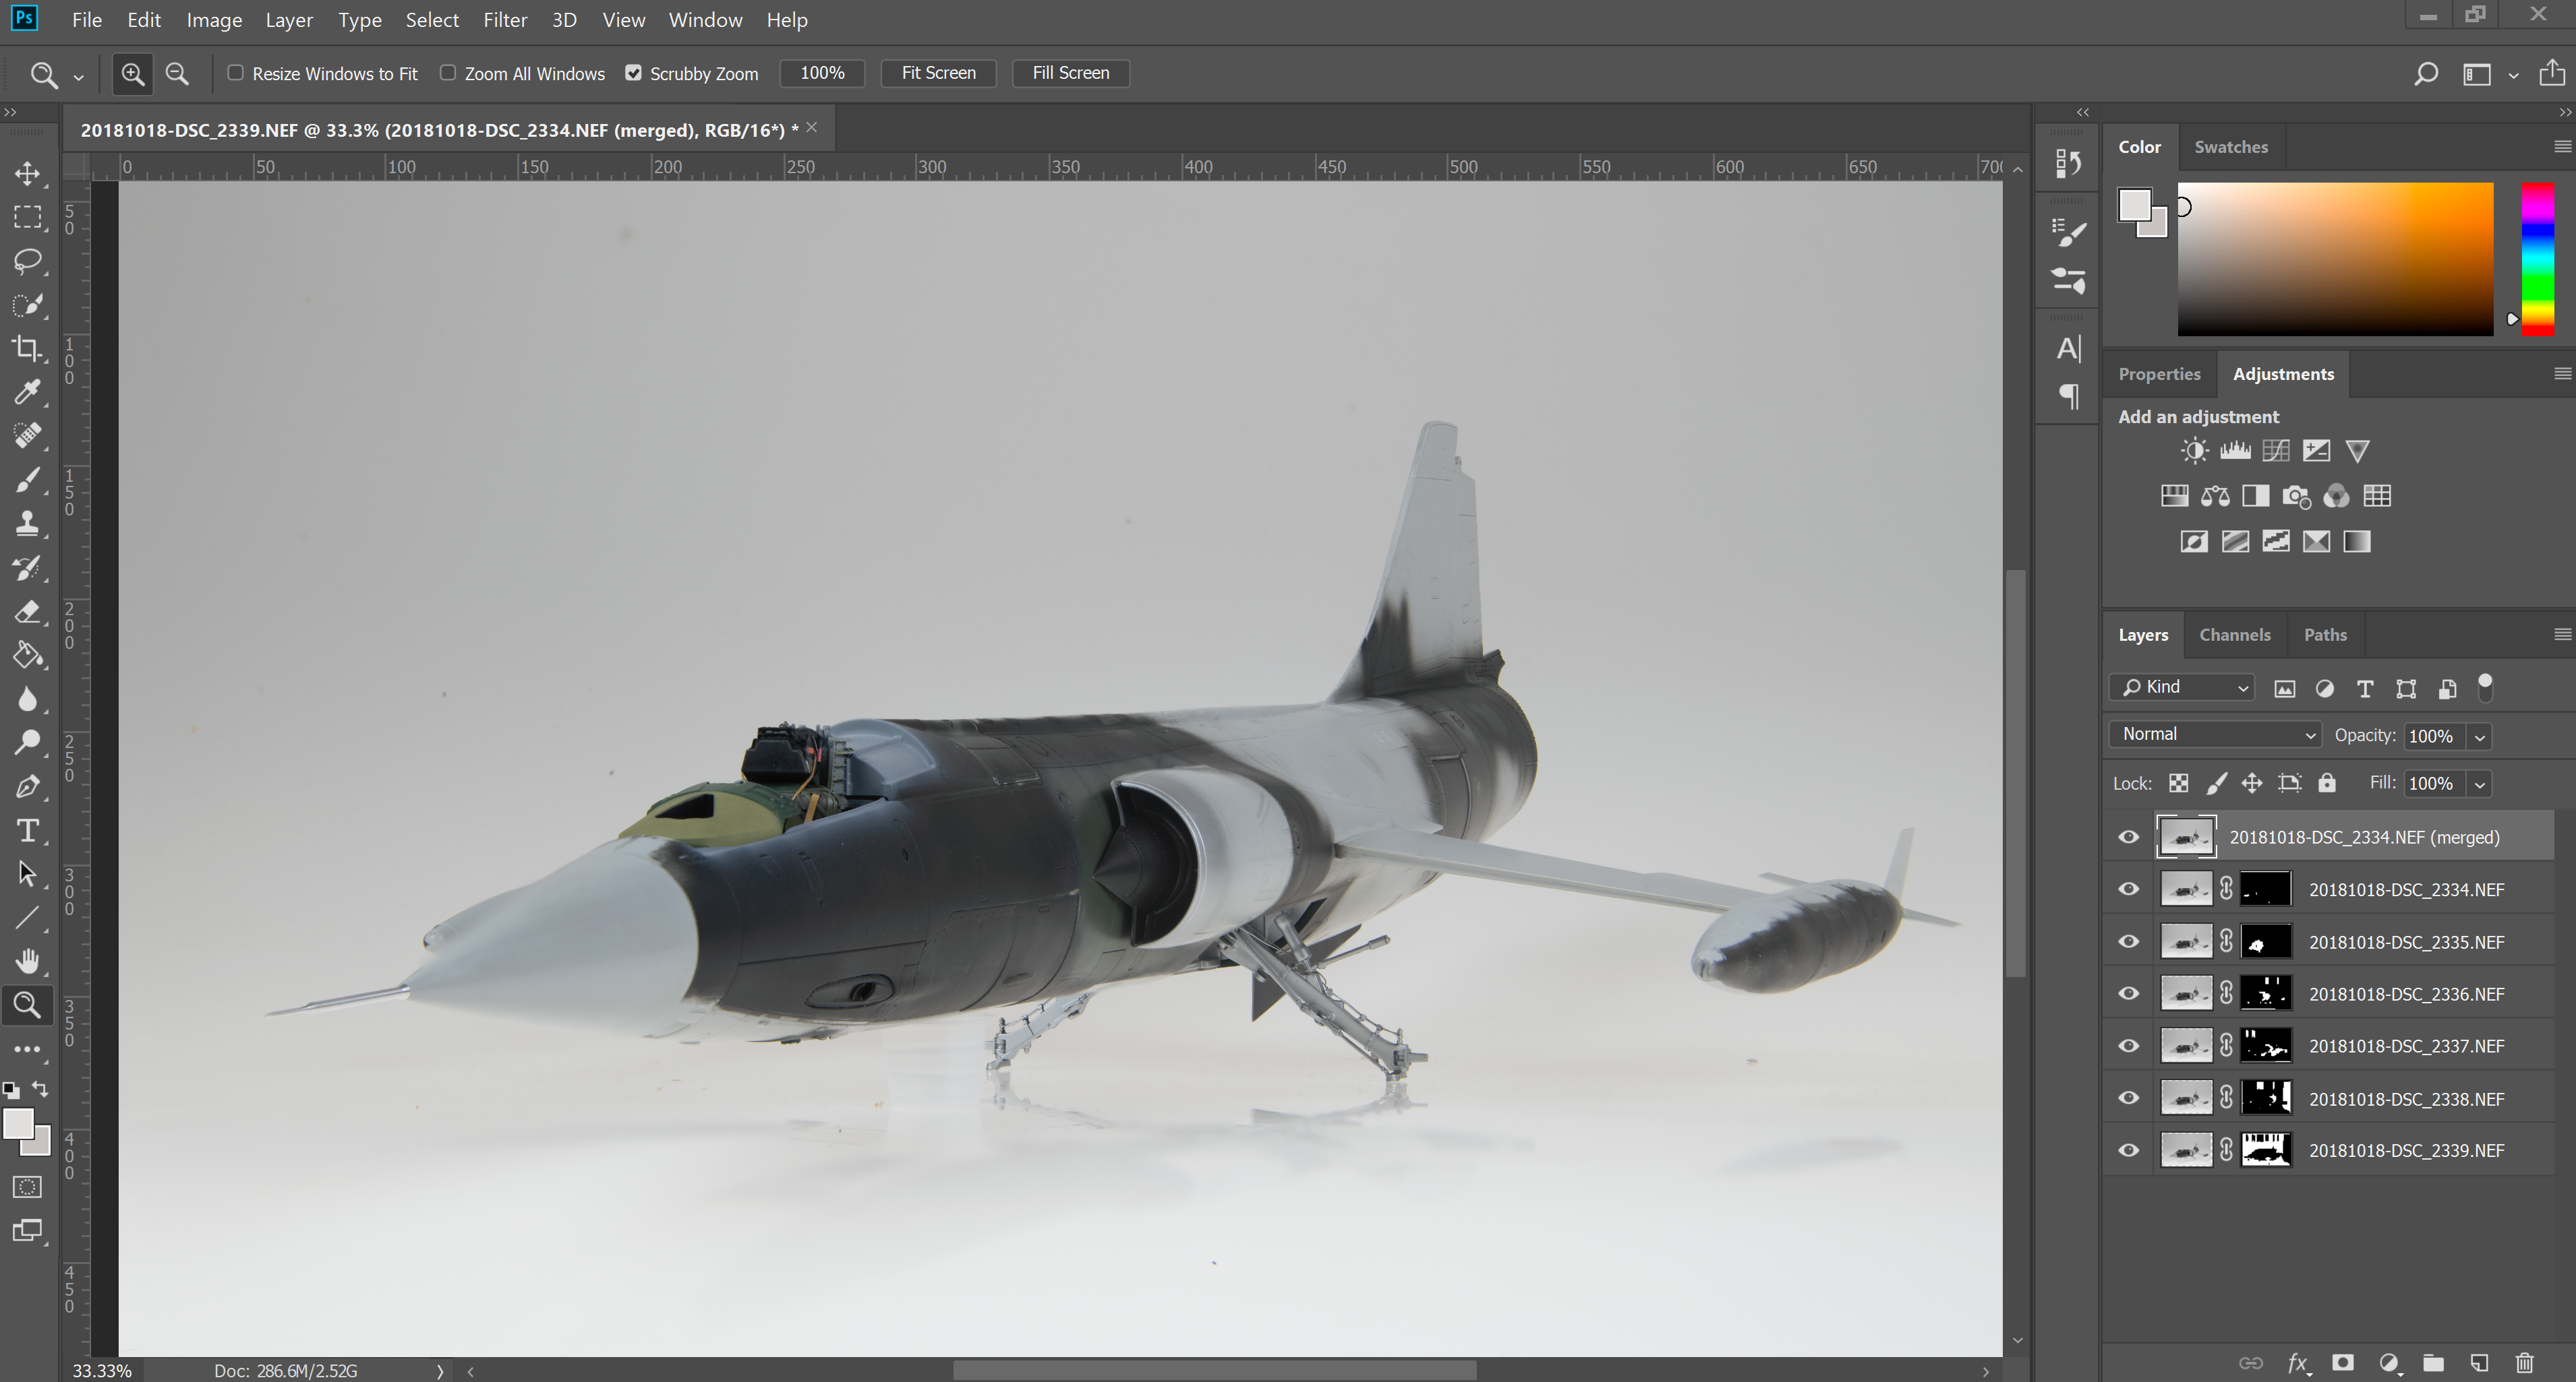Uncheck the Scrubby Zoom option
2576x1382 pixels.
click(x=633, y=73)
